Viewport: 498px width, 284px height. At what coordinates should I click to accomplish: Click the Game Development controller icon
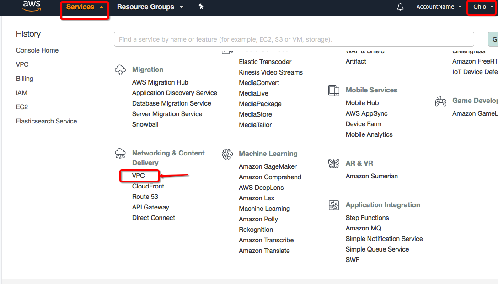[440, 101]
